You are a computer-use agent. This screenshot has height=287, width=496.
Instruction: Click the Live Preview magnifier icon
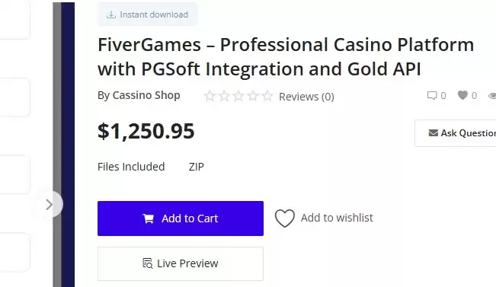[147, 263]
